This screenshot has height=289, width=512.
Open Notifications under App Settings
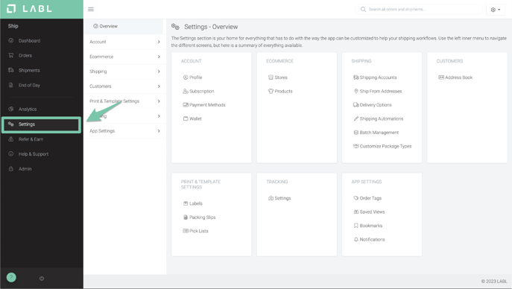(370, 239)
